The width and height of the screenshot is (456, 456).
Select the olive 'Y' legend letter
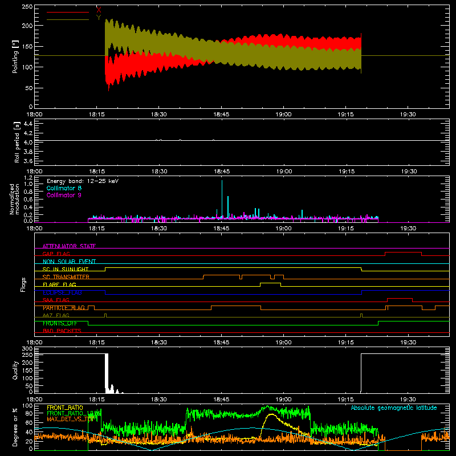pos(99,18)
